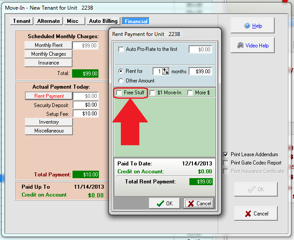Click the green checkmark on dialog OK
This screenshot has width=294, height=240.
click(x=160, y=203)
